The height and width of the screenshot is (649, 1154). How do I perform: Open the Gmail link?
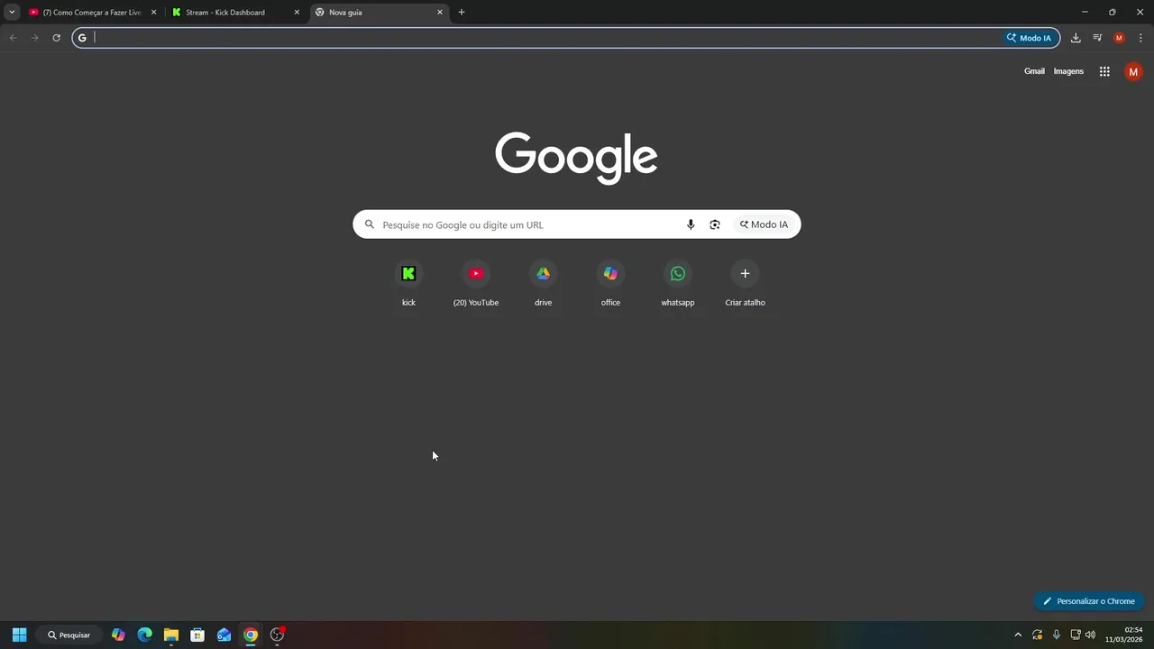1034,71
